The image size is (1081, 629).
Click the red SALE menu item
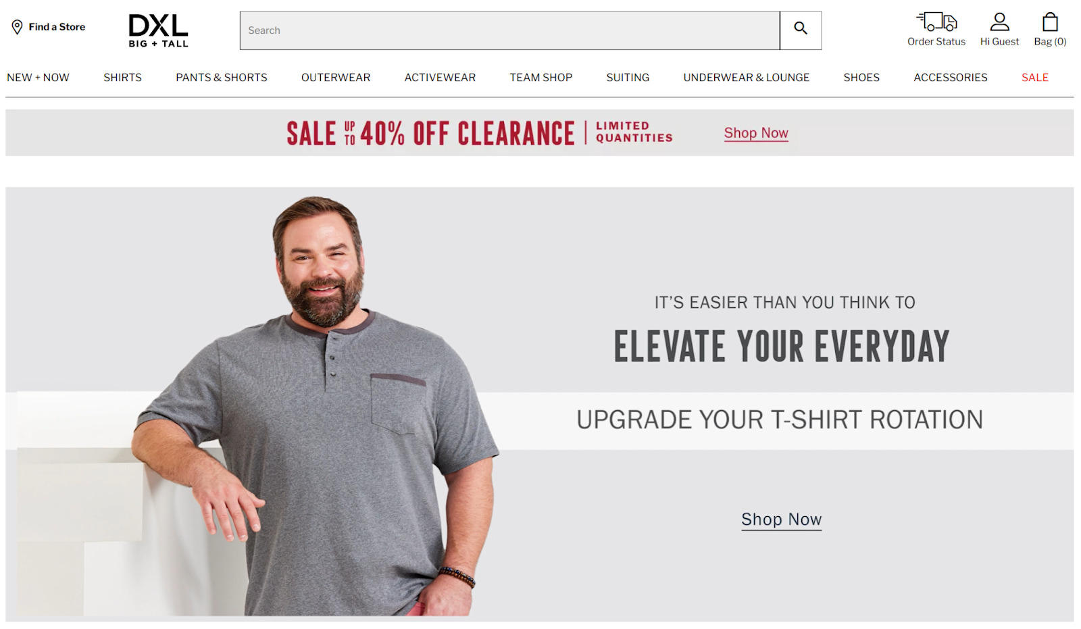tap(1034, 78)
